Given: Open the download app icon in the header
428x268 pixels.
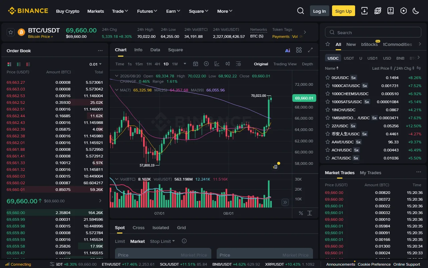Looking at the screenshot, I should click(364, 11).
